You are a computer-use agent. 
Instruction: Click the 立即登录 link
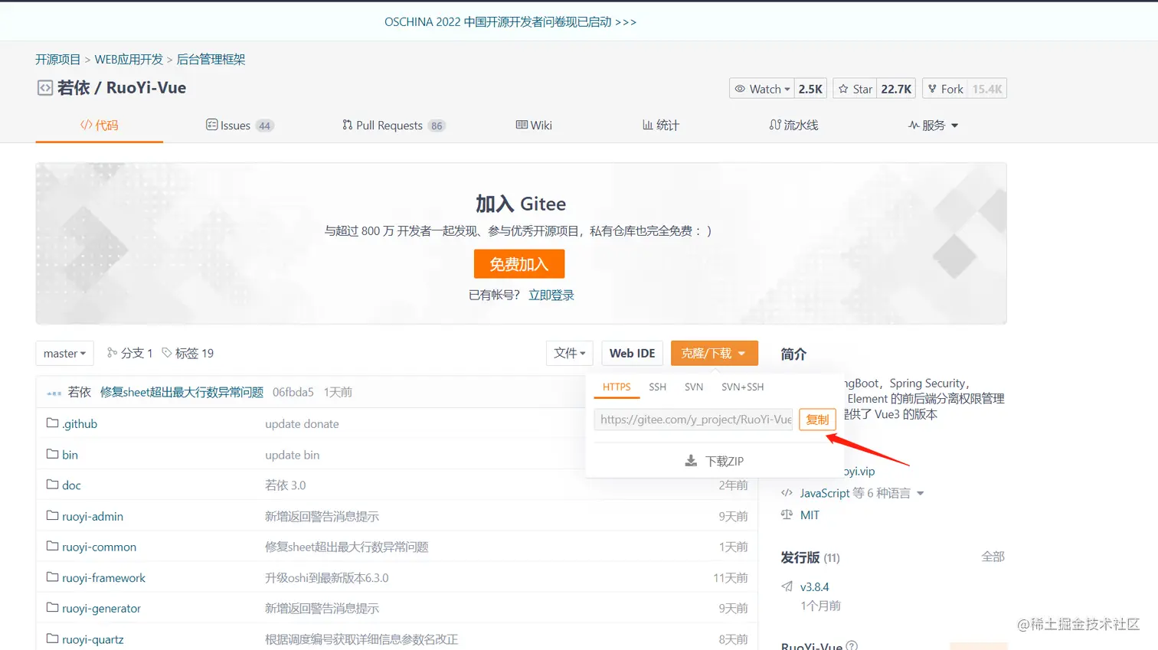click(551, 296)
